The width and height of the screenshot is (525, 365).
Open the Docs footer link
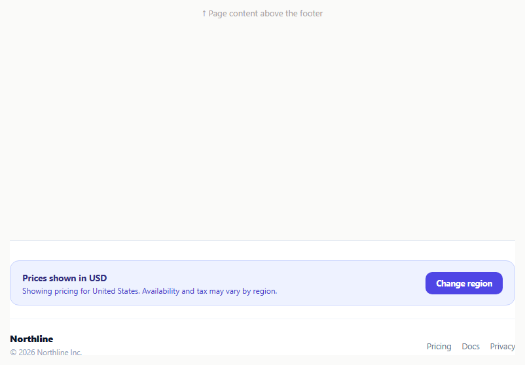click(x=471, y=346)
